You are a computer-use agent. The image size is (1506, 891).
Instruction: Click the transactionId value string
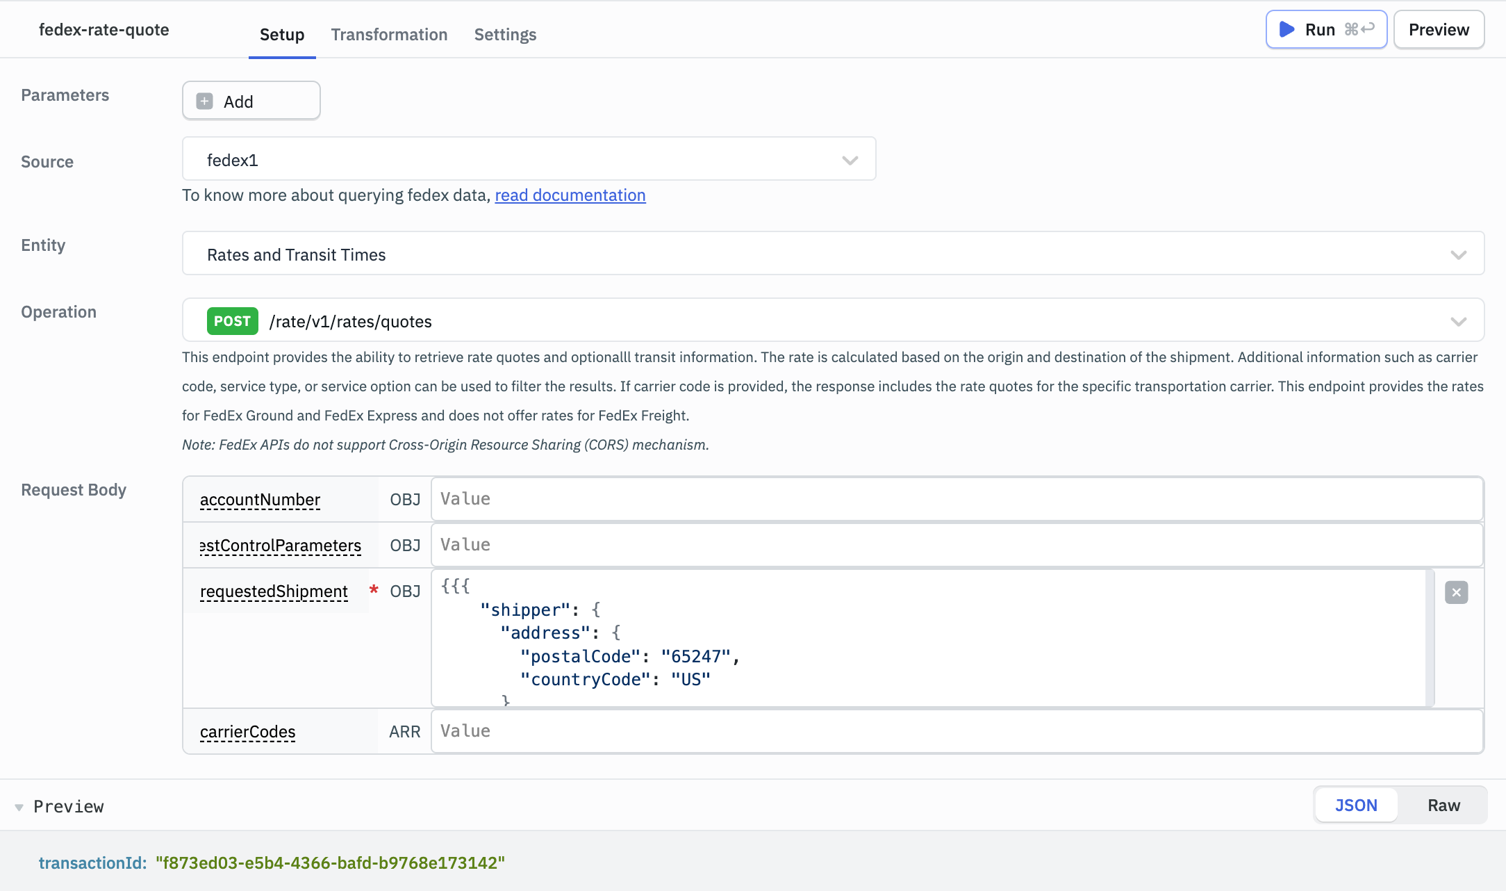point(330,863)
